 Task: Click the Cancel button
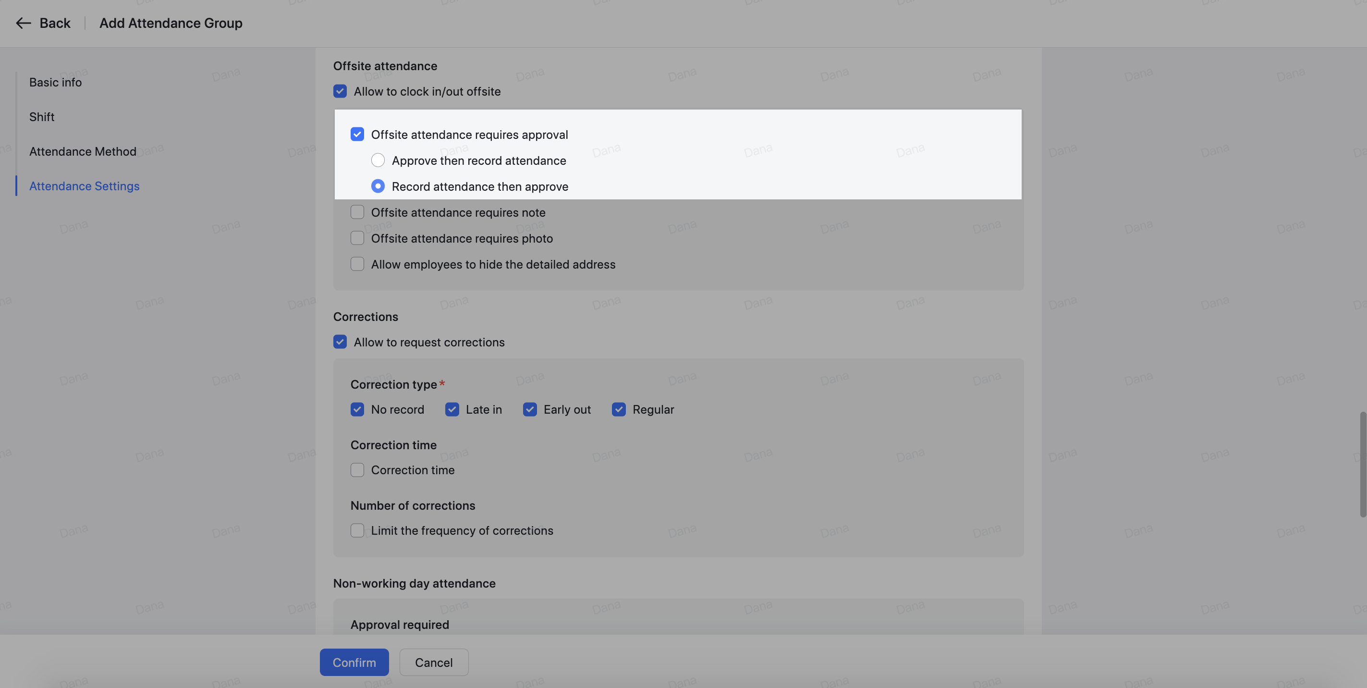point(433,663)
